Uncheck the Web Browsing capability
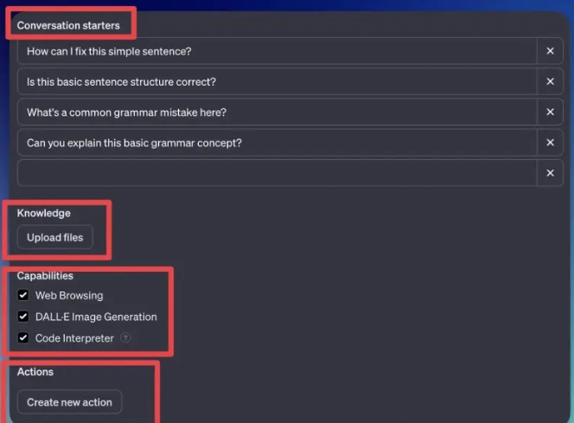 coord(23,296)
